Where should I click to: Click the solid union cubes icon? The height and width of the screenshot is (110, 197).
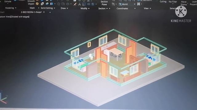[x=42, y=4]
